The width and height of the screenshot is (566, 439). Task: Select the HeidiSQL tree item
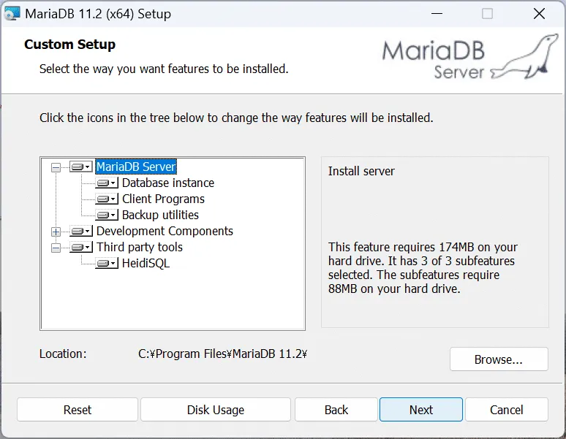click(x=146, y=263)
